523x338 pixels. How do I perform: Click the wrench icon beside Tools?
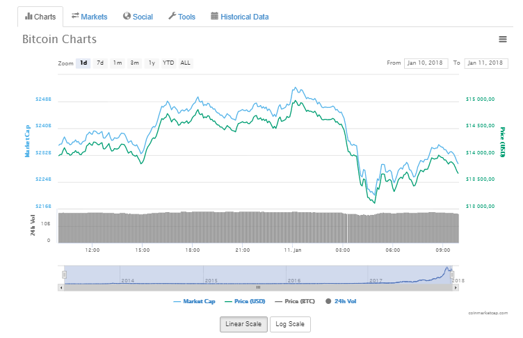pos(172,16)
